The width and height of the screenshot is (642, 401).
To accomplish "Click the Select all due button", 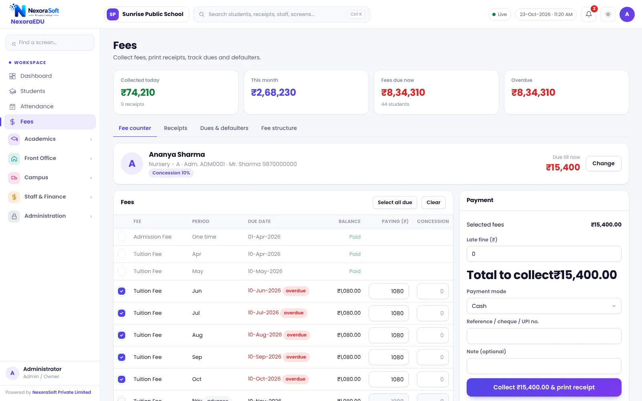I will pyautogui.click(x=395, y=203).
